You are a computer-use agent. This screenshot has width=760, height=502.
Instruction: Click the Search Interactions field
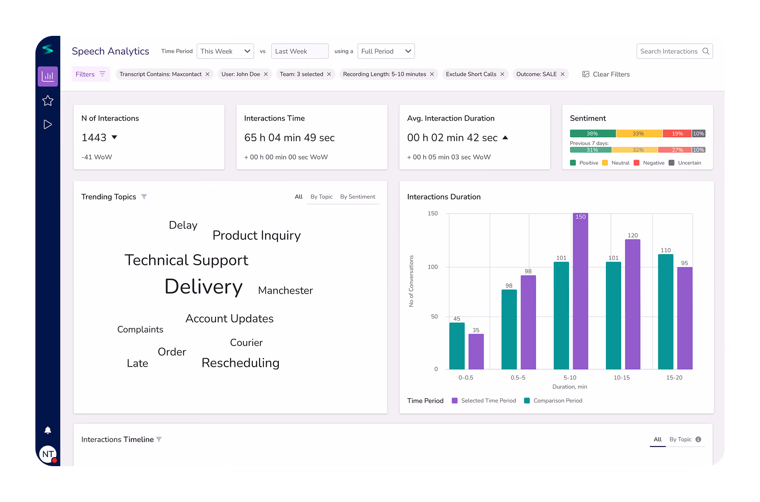pos(675,51)
